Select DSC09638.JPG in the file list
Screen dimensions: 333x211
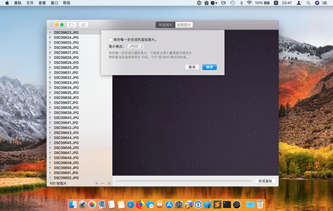[79, 108]
